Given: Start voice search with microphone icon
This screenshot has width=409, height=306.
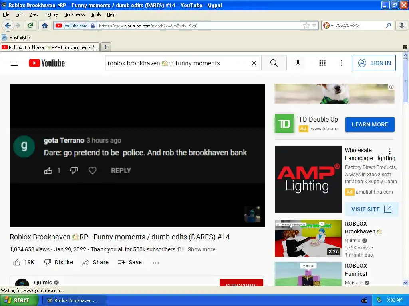Looking at the screenshot, I should tap(298, 63).
